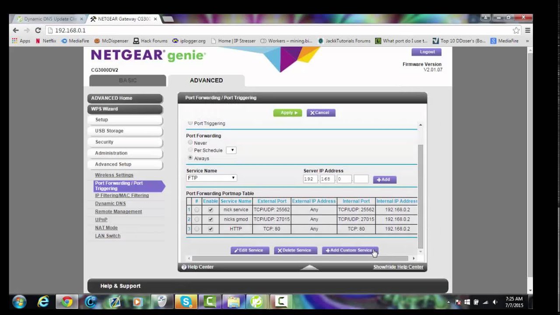Open the Dynamic DNS sidebar link
The width and height of the screenshot is (560, 315).
(x=110, y=203)
